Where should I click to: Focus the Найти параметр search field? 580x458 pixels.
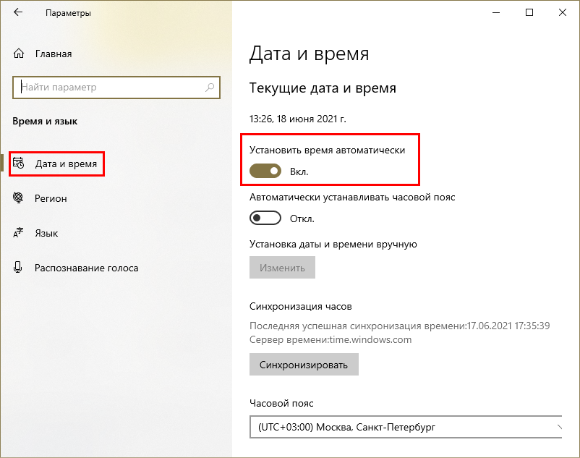[108, 88]
